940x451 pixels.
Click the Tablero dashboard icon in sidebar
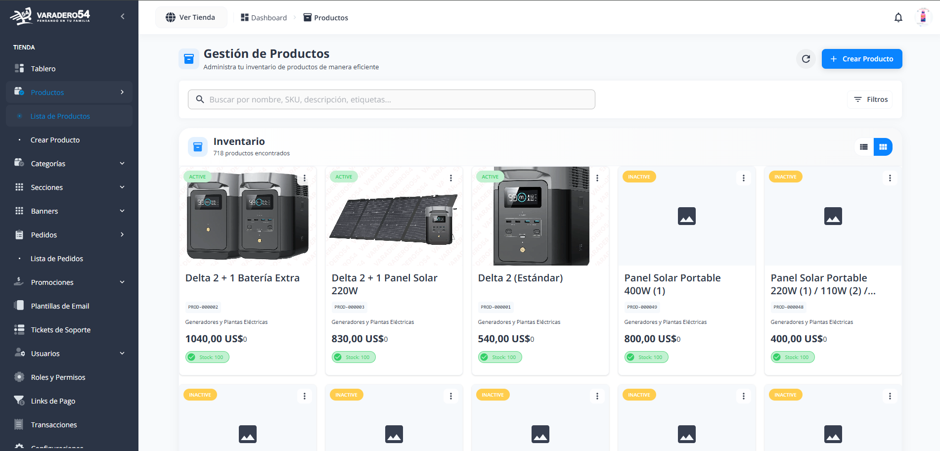click(x=19, y=68)
